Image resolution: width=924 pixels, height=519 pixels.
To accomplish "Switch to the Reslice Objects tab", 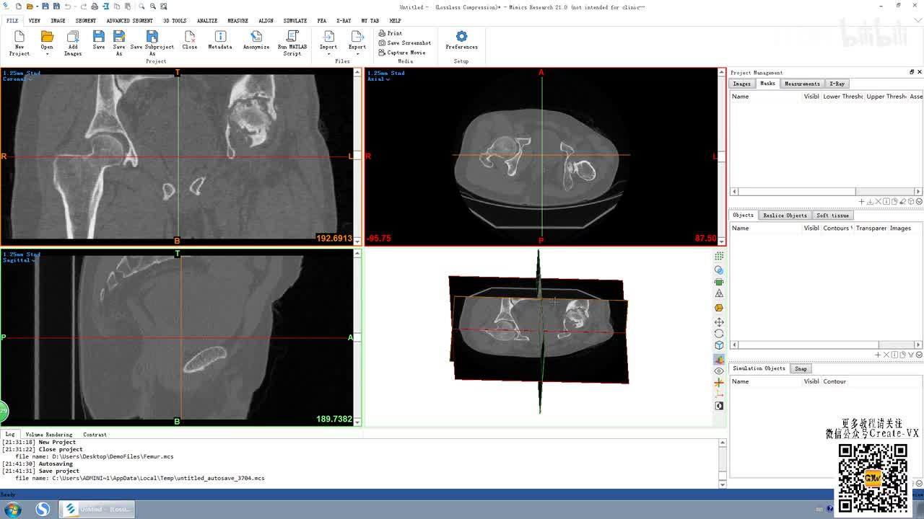I will (x=785, y=216).
